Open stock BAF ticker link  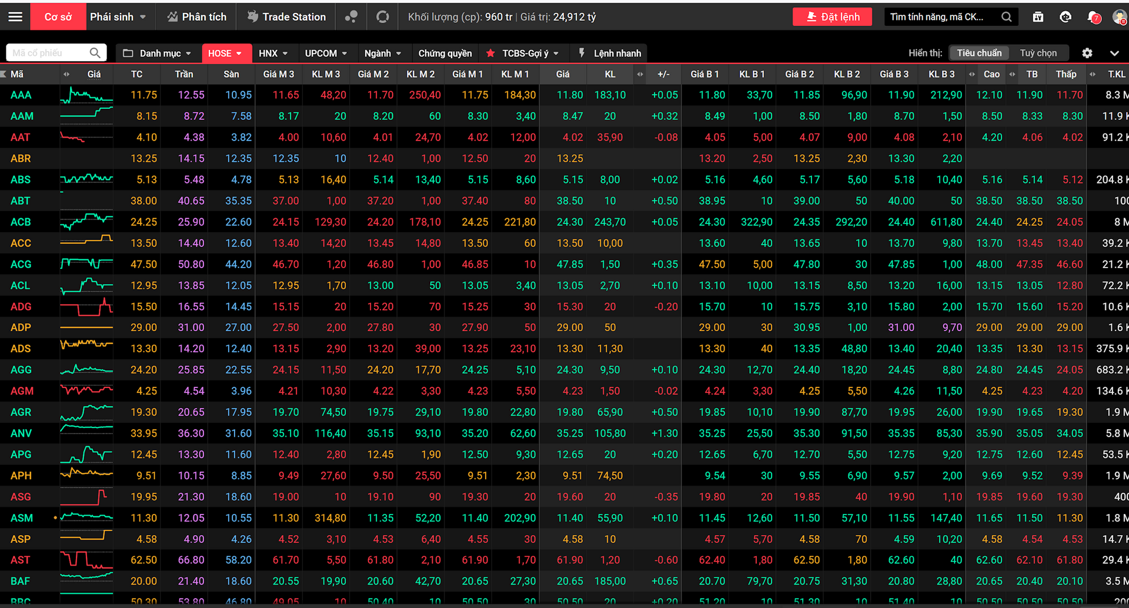20,581
